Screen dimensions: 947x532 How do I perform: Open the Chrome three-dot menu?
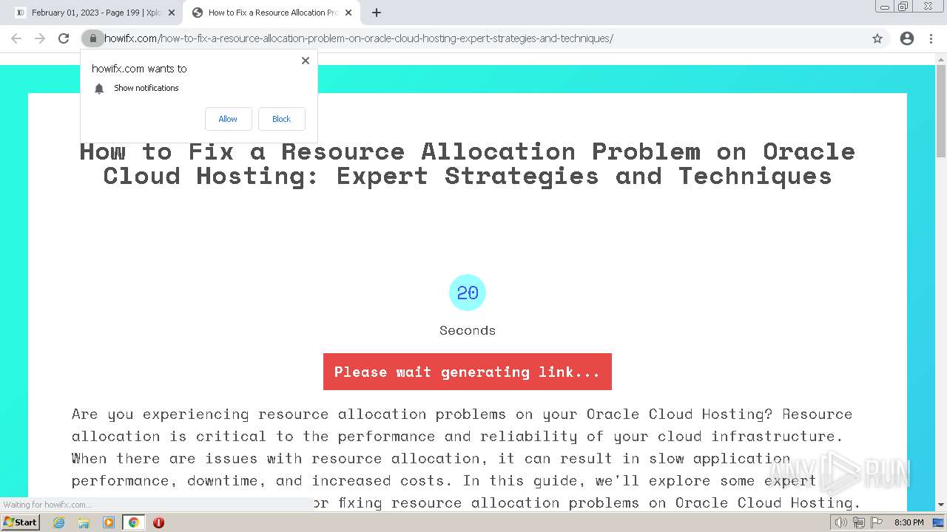(931, 38)
